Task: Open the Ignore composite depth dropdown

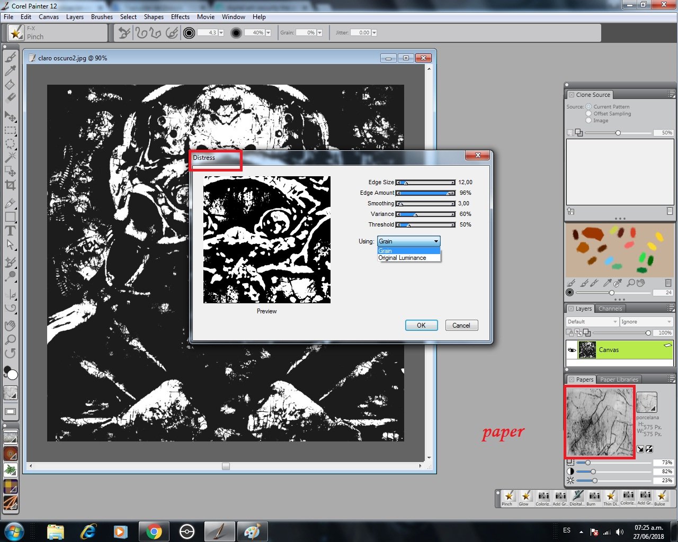Action: [x=646, y=322]
